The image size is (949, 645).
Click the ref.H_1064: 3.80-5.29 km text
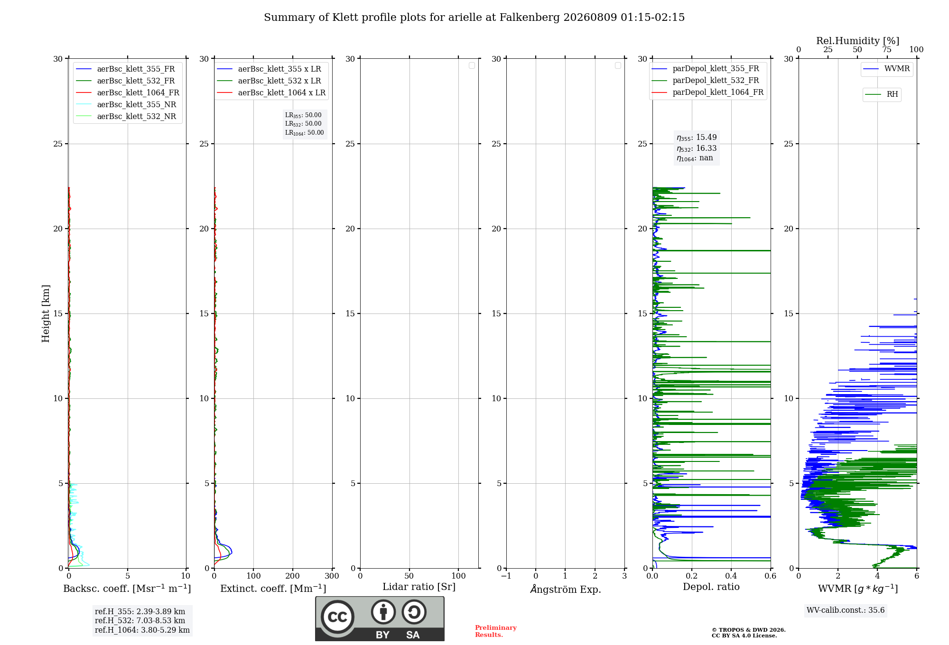(142, 630)
